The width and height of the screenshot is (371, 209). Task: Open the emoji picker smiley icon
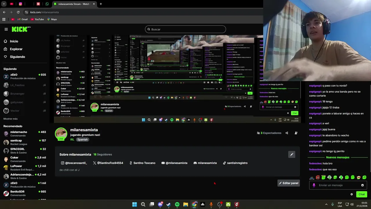pyautogui.click(x=362, y=185)
